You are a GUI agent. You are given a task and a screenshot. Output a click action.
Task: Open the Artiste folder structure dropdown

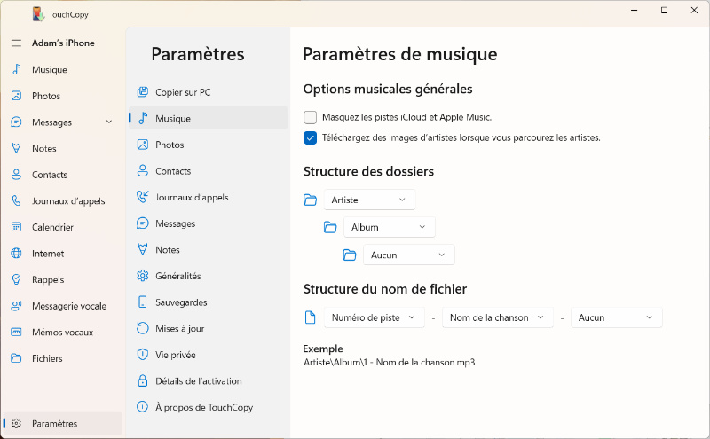pos(369,200)
